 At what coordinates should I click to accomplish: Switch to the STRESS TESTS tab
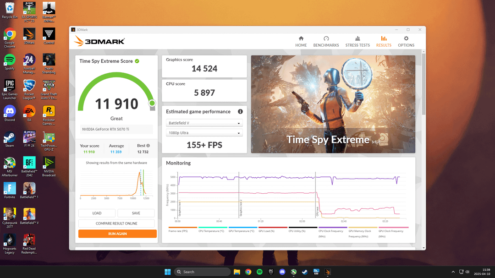(x=357, y=41)
